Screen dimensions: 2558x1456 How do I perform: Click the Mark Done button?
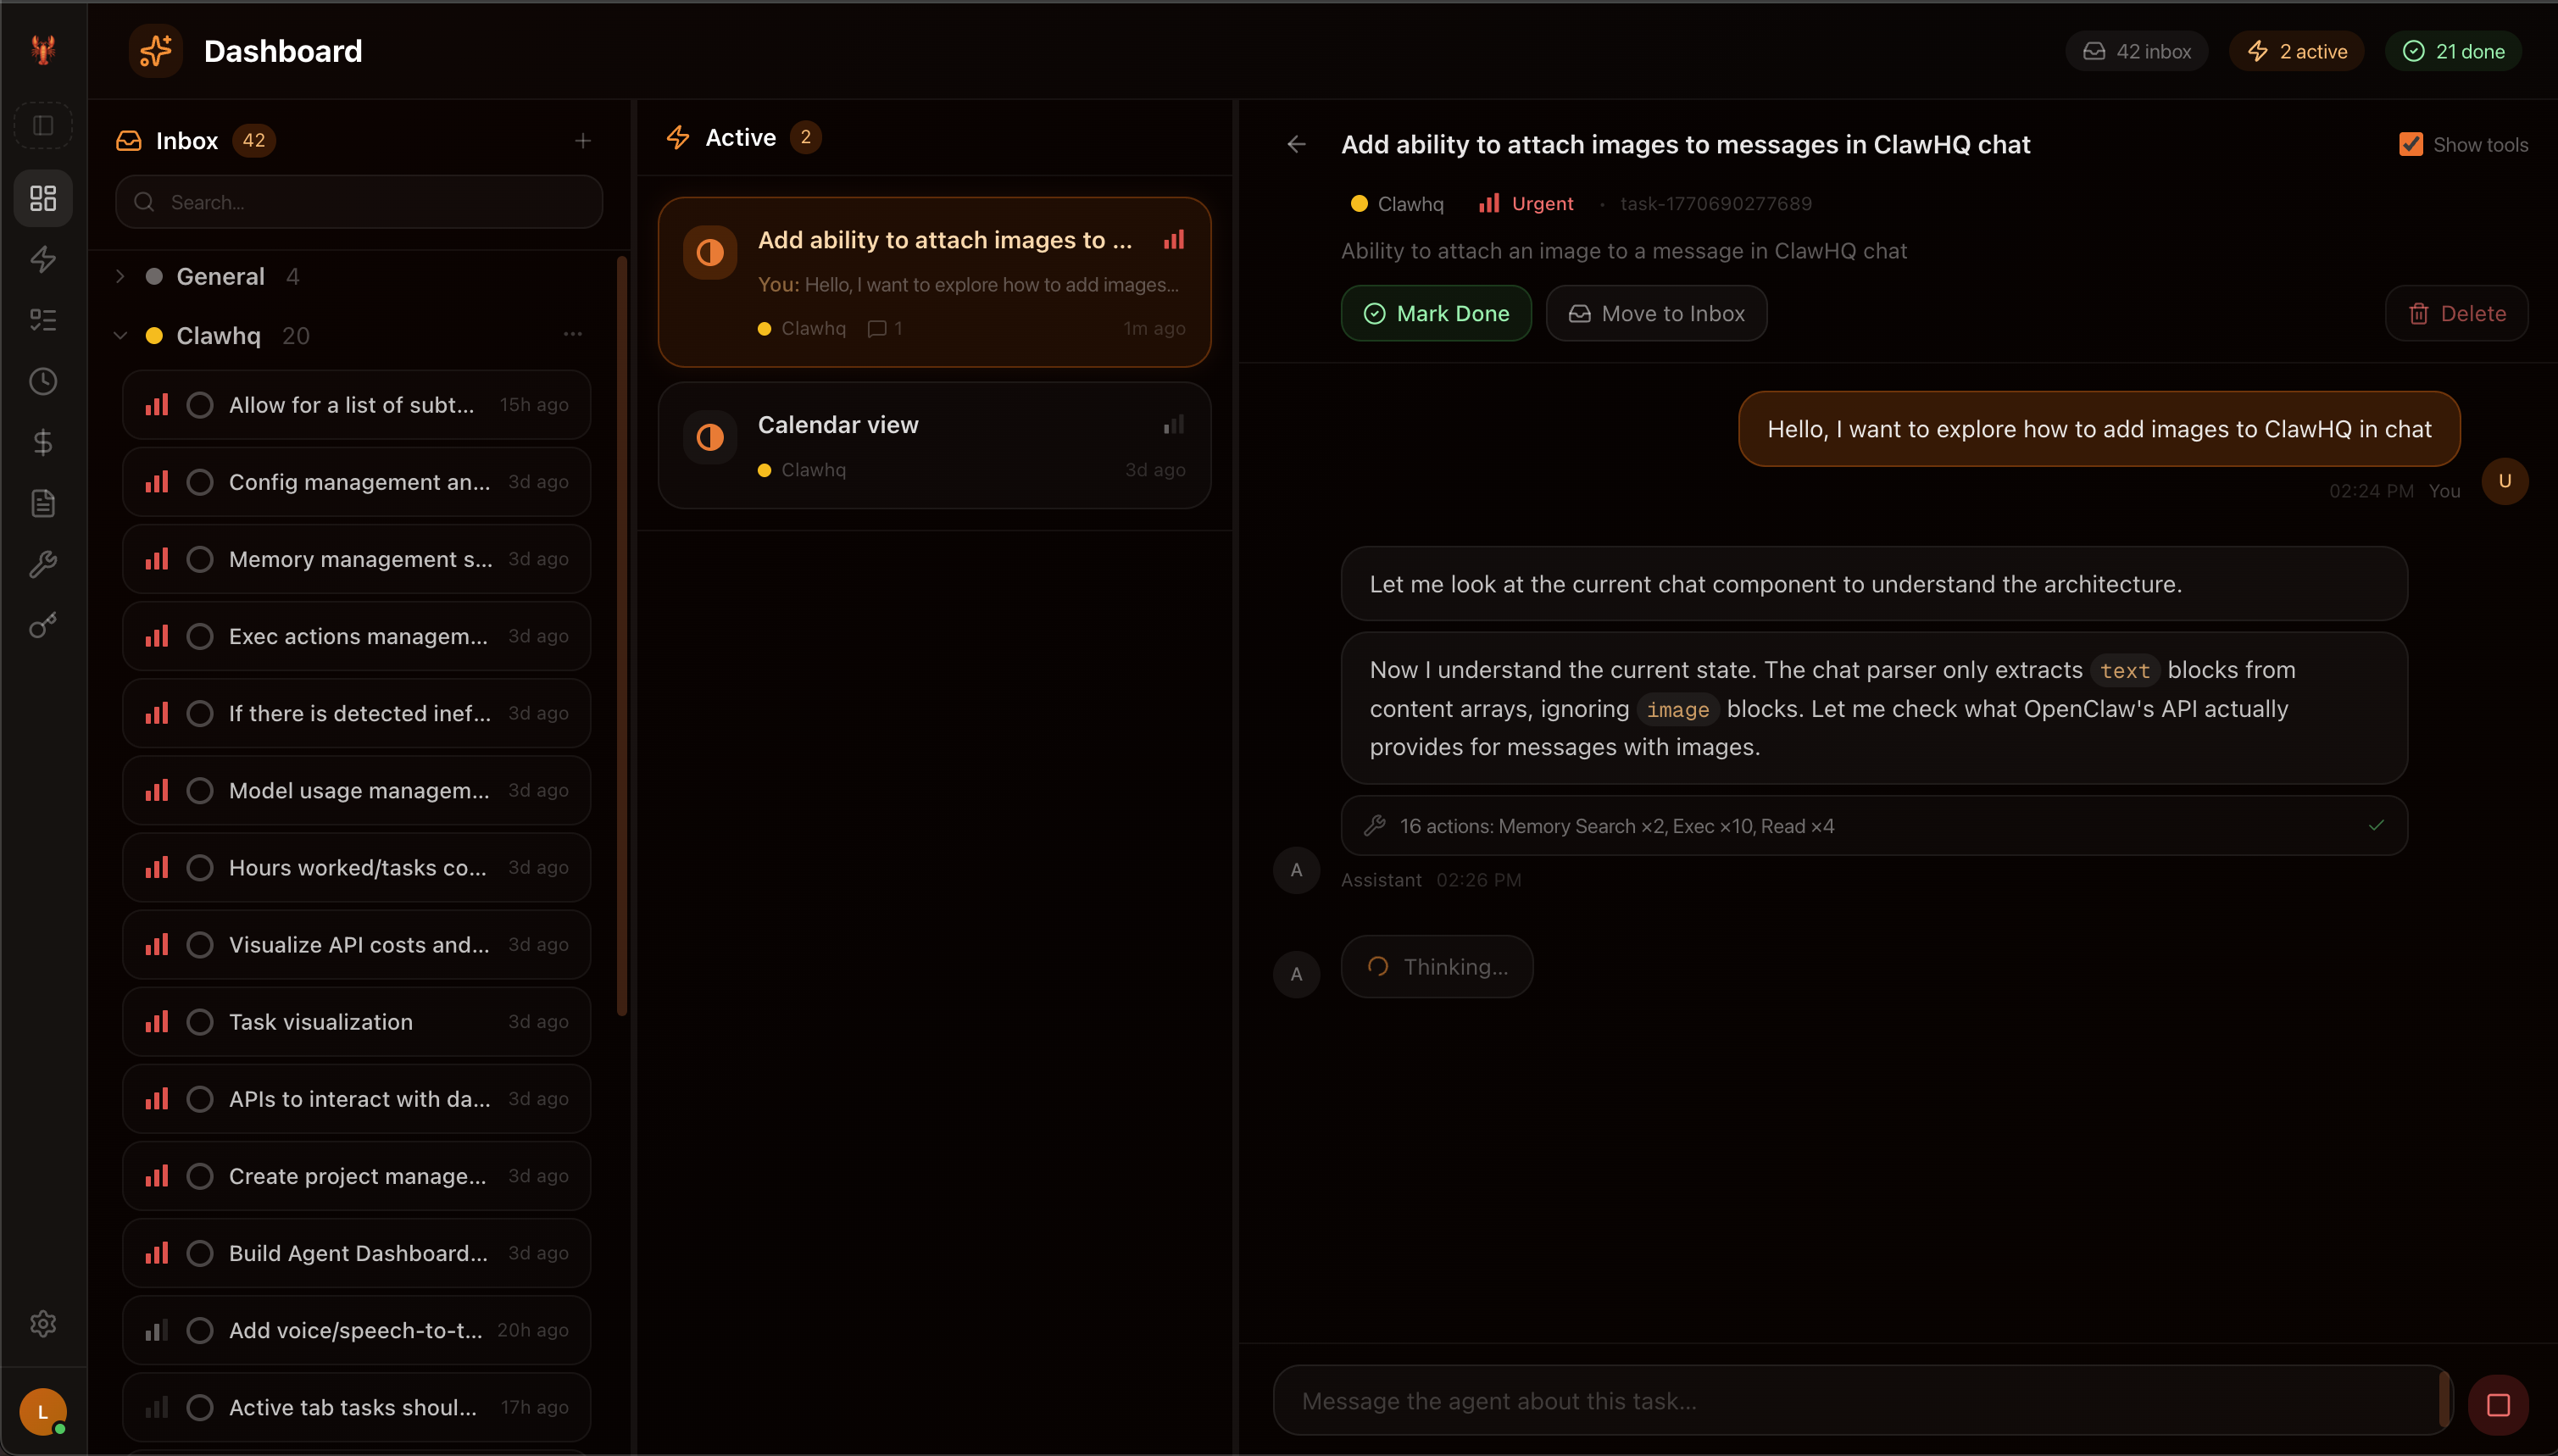1436,313
